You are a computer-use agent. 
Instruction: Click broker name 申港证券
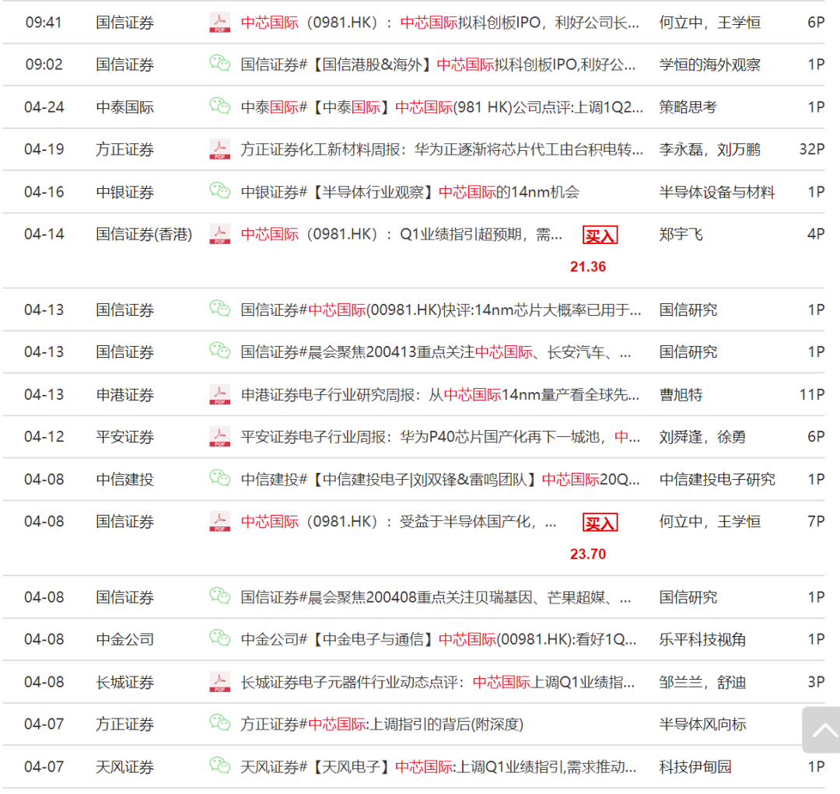click(x=124, y=395)
